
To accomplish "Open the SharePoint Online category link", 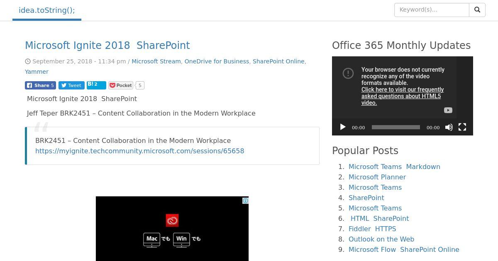I will pos(278,61).
